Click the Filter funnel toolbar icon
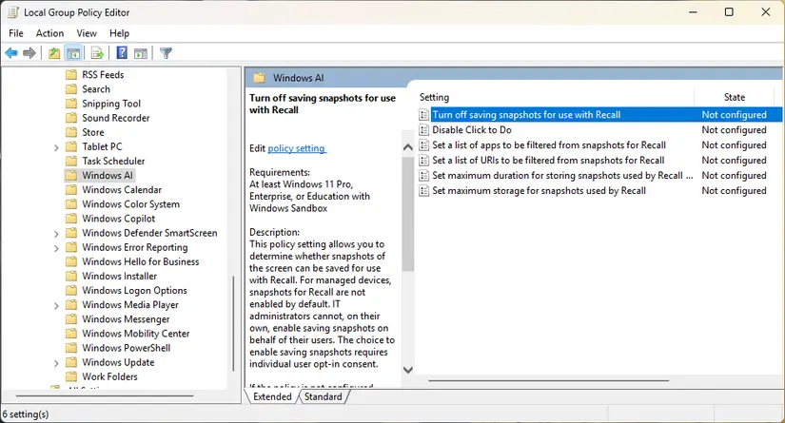 pyautogui.click(x=166, y=53)
